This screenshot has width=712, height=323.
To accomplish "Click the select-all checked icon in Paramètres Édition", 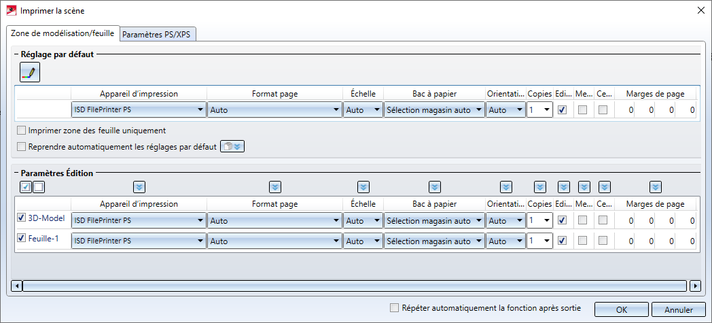I will point(25,187).
